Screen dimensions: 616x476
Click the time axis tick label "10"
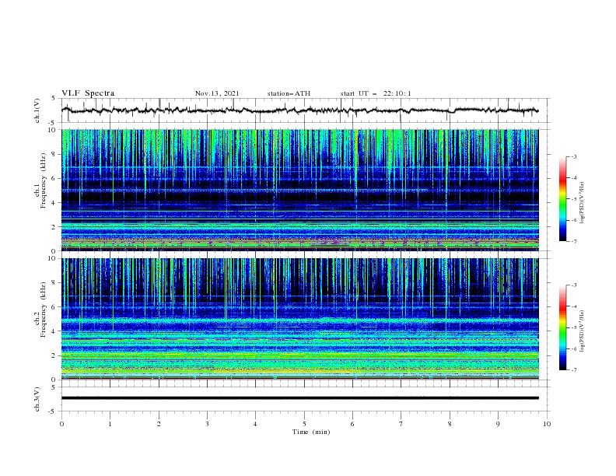(547, 424)
